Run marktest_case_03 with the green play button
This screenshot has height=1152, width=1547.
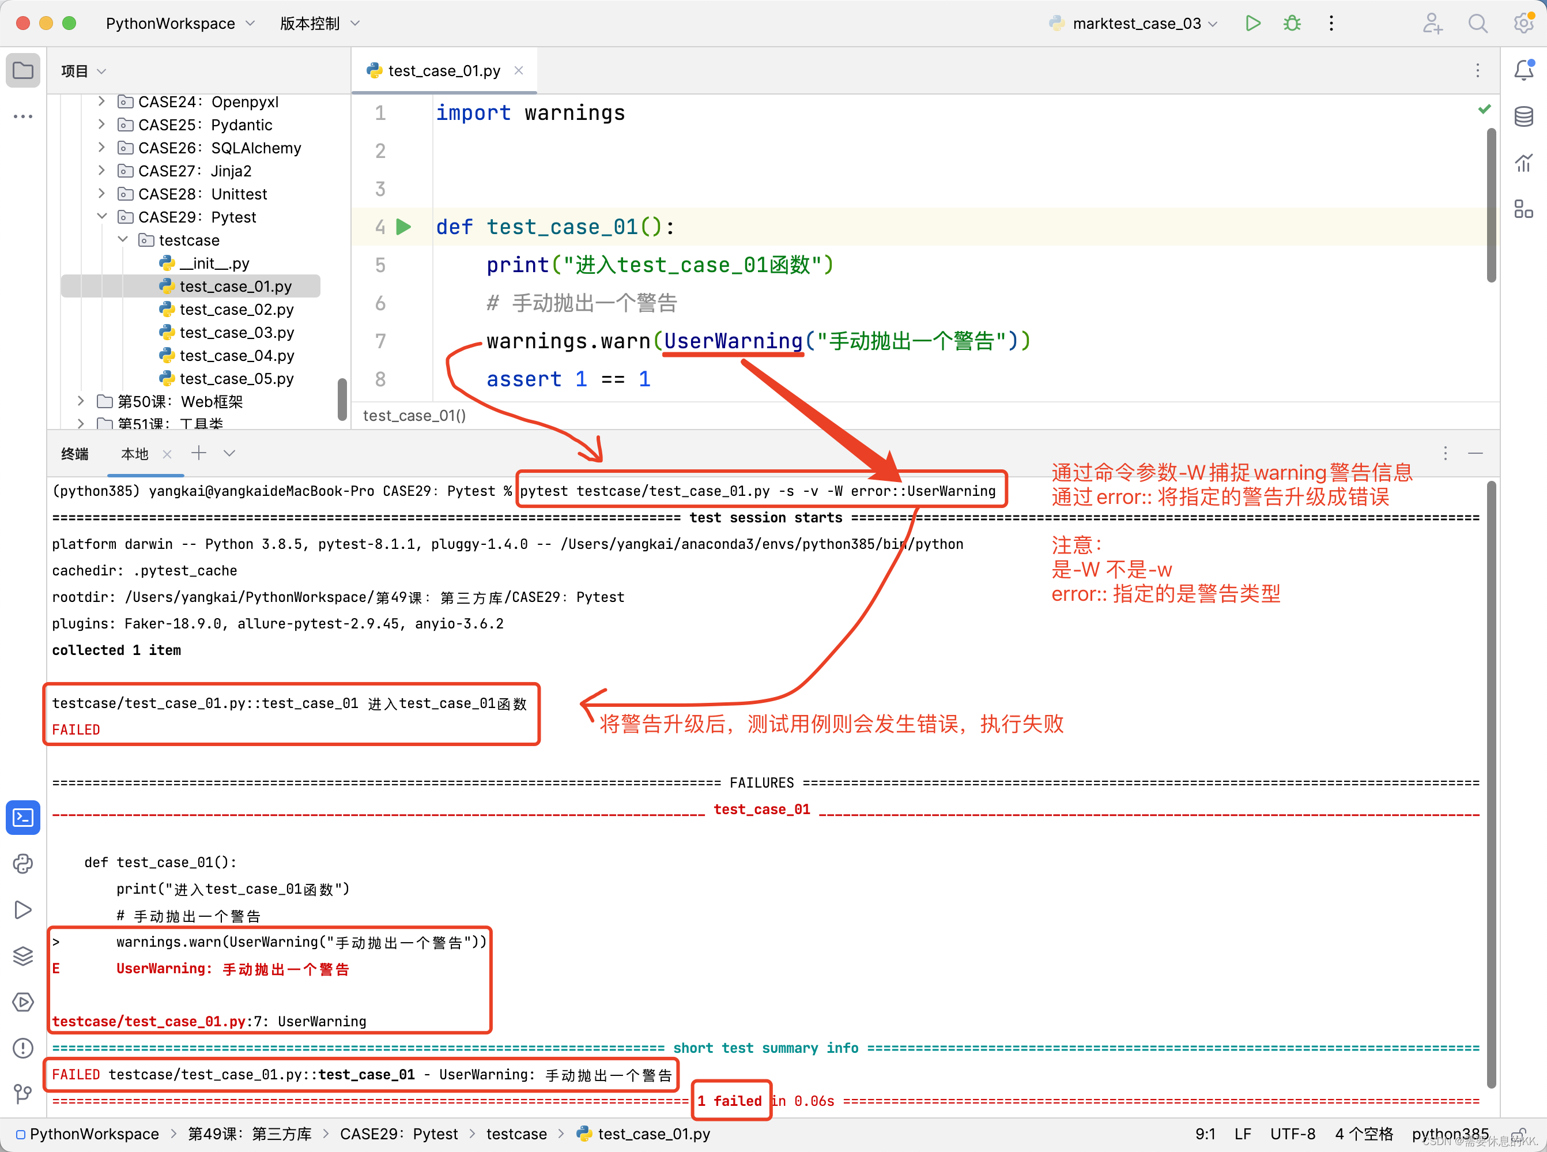tap(1252, 23)
